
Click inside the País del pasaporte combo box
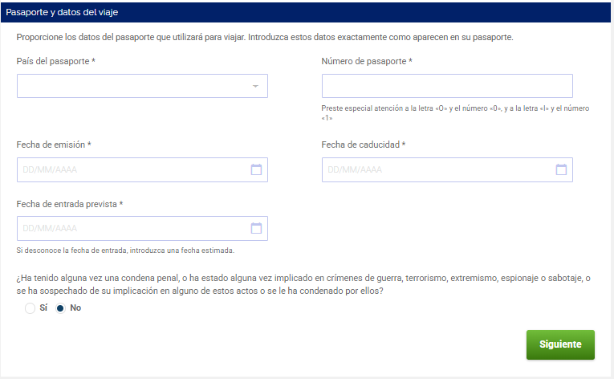[142, 86]
